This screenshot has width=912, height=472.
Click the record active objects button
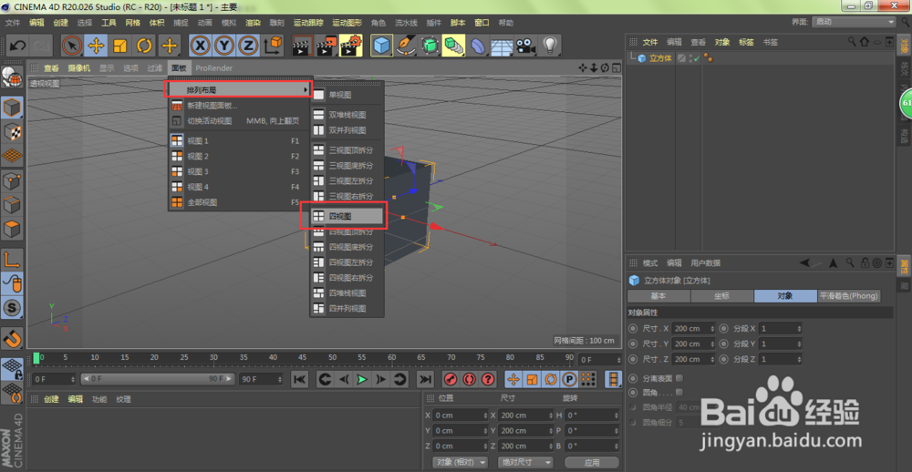[x=450, y=380]
